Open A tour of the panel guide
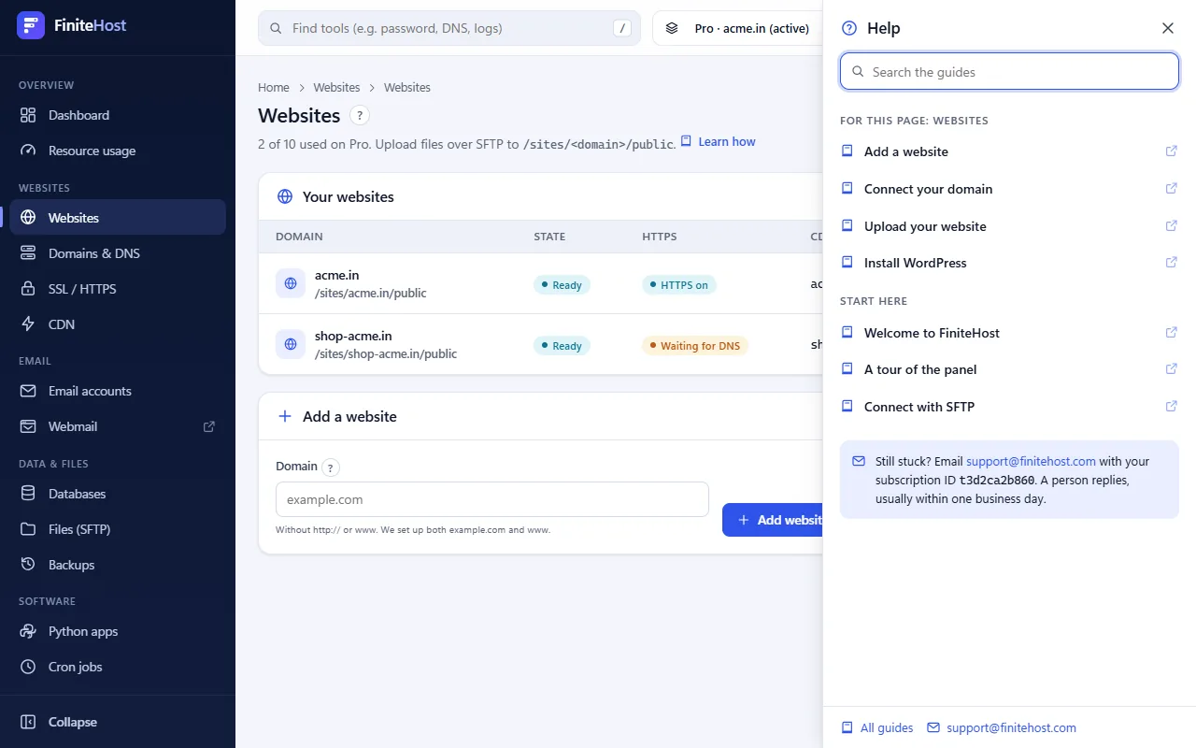This screenshot has height=748, width=1196. pos(1009,369)
